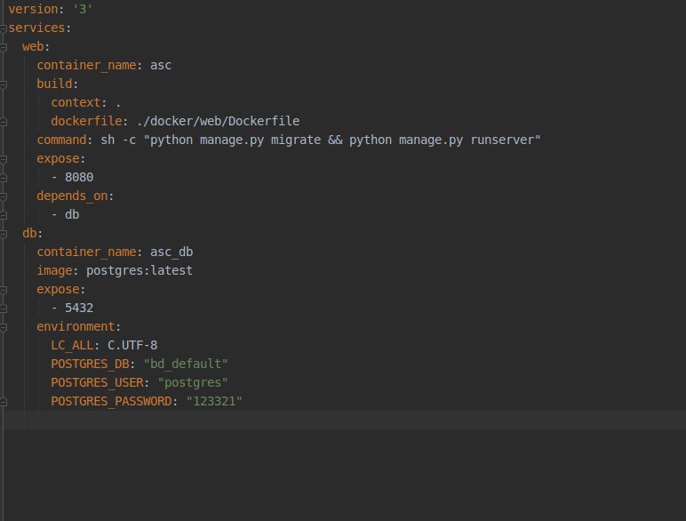Click the environment key
Image resolution: width=686 pixels, height=521 pixels.
[76, 326]
